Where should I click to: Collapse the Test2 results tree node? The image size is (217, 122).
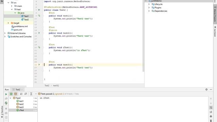[x=11, y=98]
